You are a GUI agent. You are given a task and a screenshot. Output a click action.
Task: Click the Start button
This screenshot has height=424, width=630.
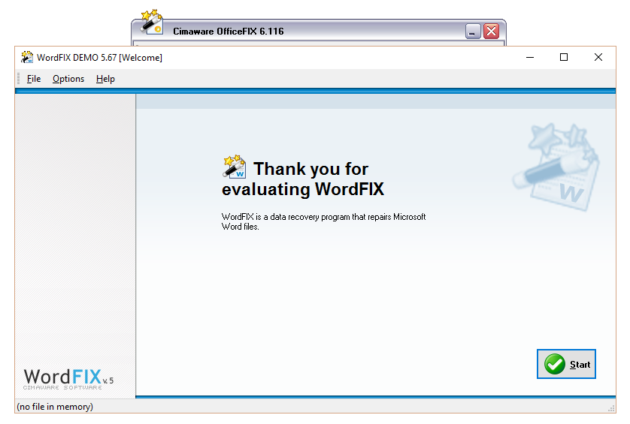[x=566, y=364]
